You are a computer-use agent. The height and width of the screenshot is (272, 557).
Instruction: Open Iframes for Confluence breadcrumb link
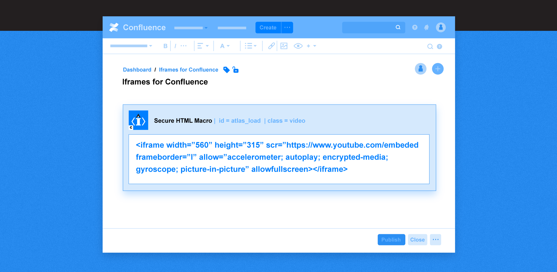189,70
